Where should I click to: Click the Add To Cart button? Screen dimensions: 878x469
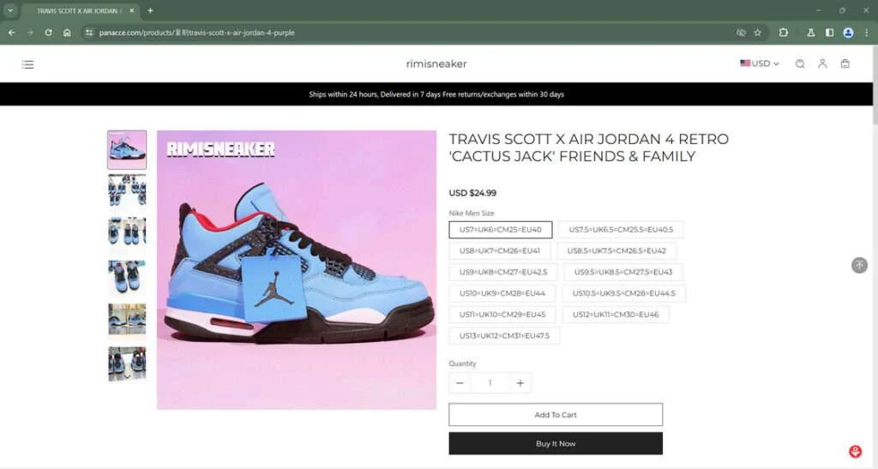pyautogui.click(x=556, y=415)
